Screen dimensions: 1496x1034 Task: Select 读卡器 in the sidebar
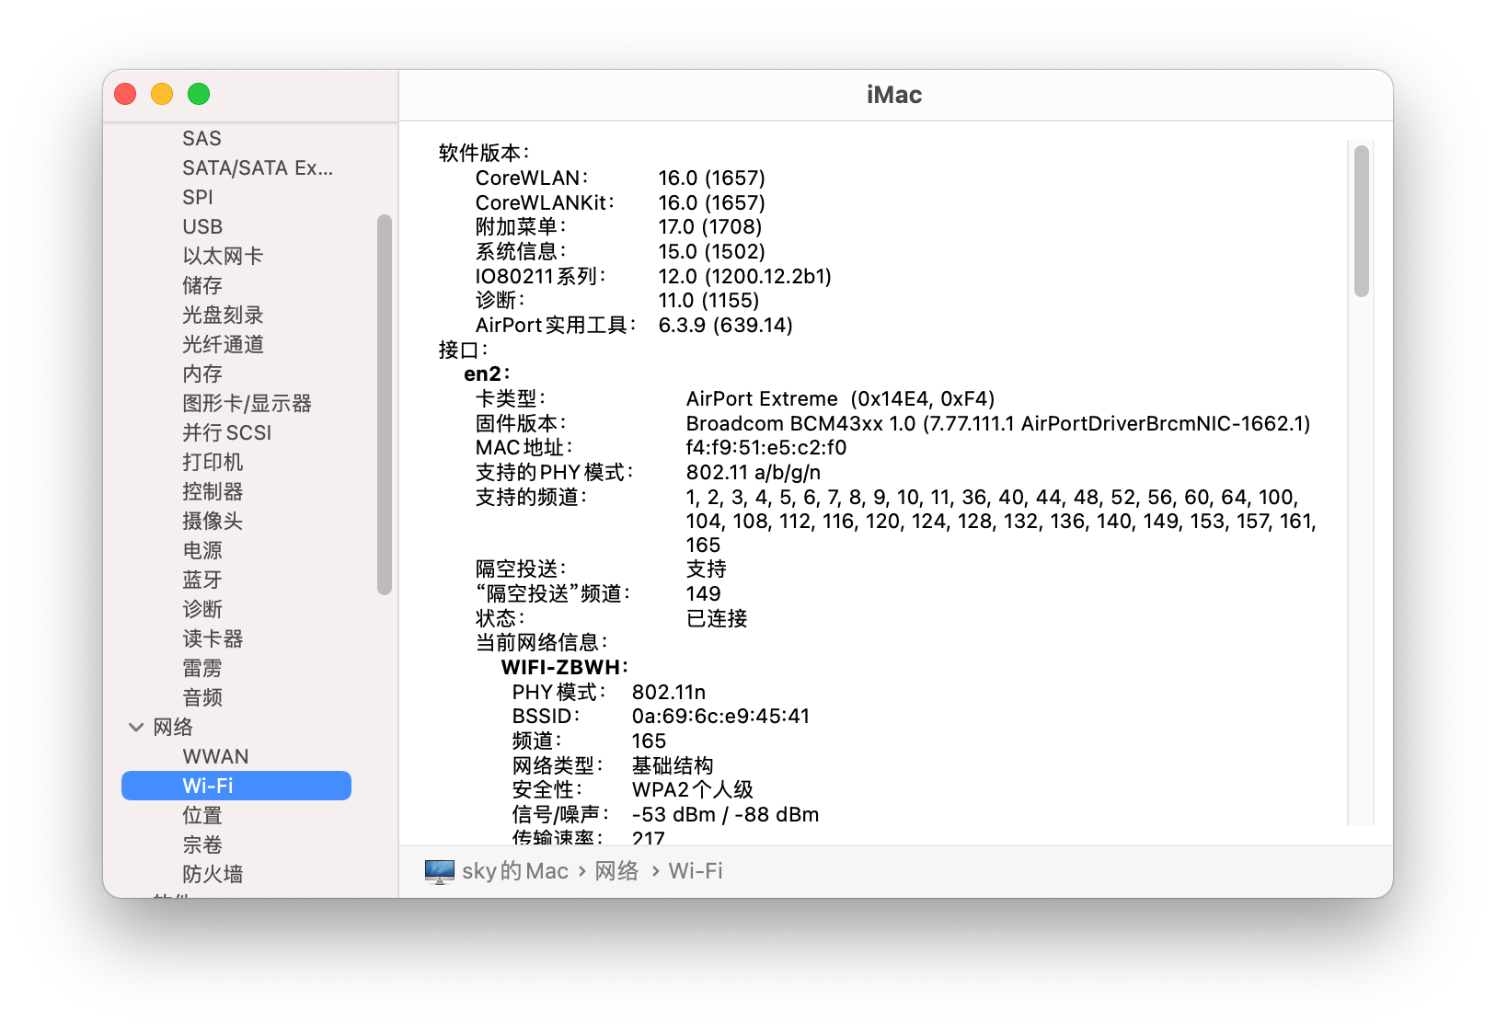(x=213, y=639)
